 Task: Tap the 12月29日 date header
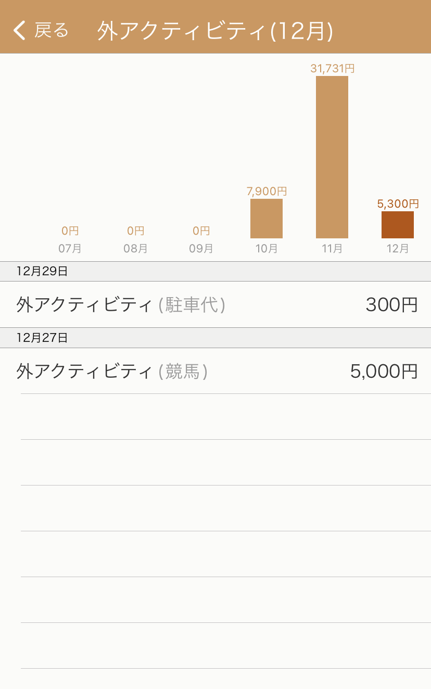[x=215, y=271]
